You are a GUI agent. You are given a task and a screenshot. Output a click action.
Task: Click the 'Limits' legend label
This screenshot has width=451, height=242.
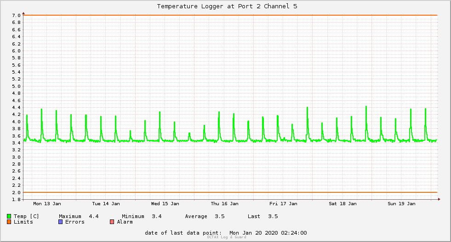coord(23,222)
